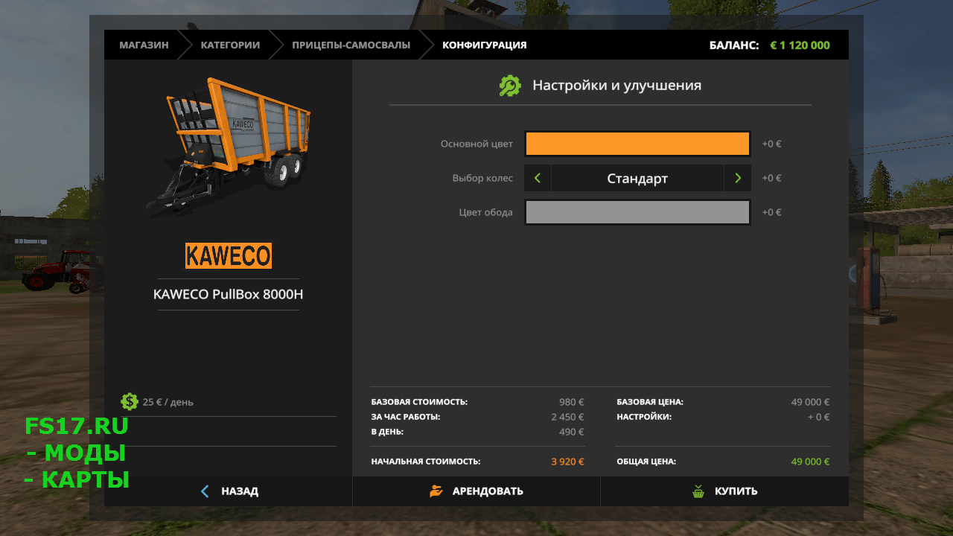Click the Назад button
This screenshot has width=953, height=536.
[228, 491]
